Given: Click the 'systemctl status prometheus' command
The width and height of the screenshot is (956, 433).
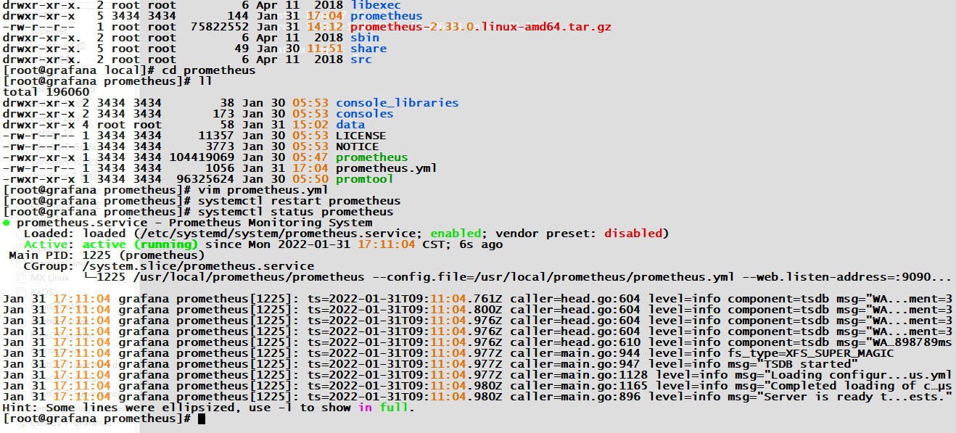Looking at the screenshot, I should [296, 212].
